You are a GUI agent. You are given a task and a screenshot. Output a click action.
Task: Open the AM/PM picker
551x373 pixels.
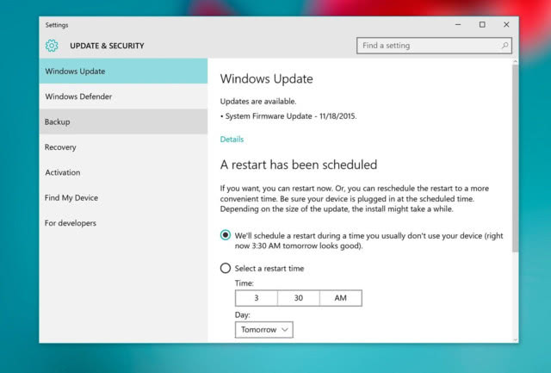pos(341,298)
